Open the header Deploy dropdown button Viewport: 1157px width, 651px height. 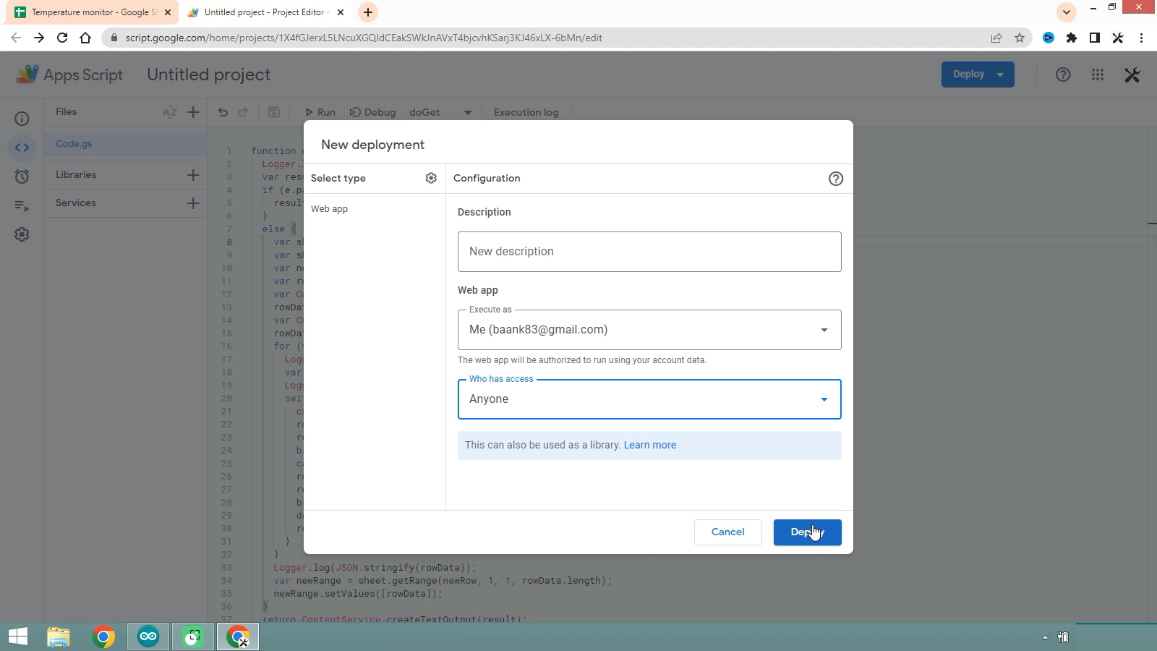[978, 75]
